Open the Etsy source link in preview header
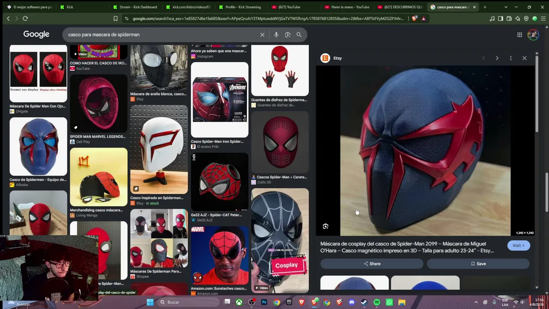Viewport: 549px width, 309px height. click(332, 58)
